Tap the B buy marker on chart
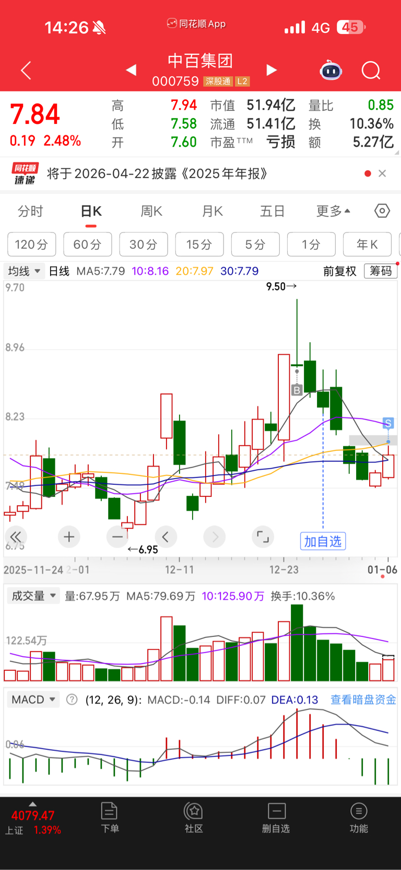Viewport: 401px width, 870px height. (x=297, y=390)
